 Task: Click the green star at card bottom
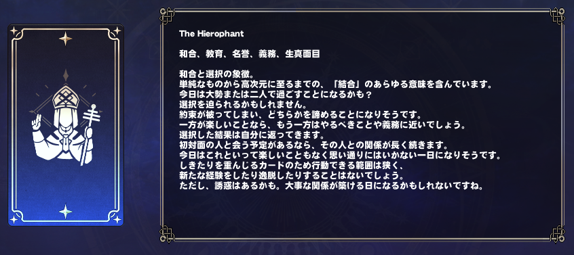point(66,211)
